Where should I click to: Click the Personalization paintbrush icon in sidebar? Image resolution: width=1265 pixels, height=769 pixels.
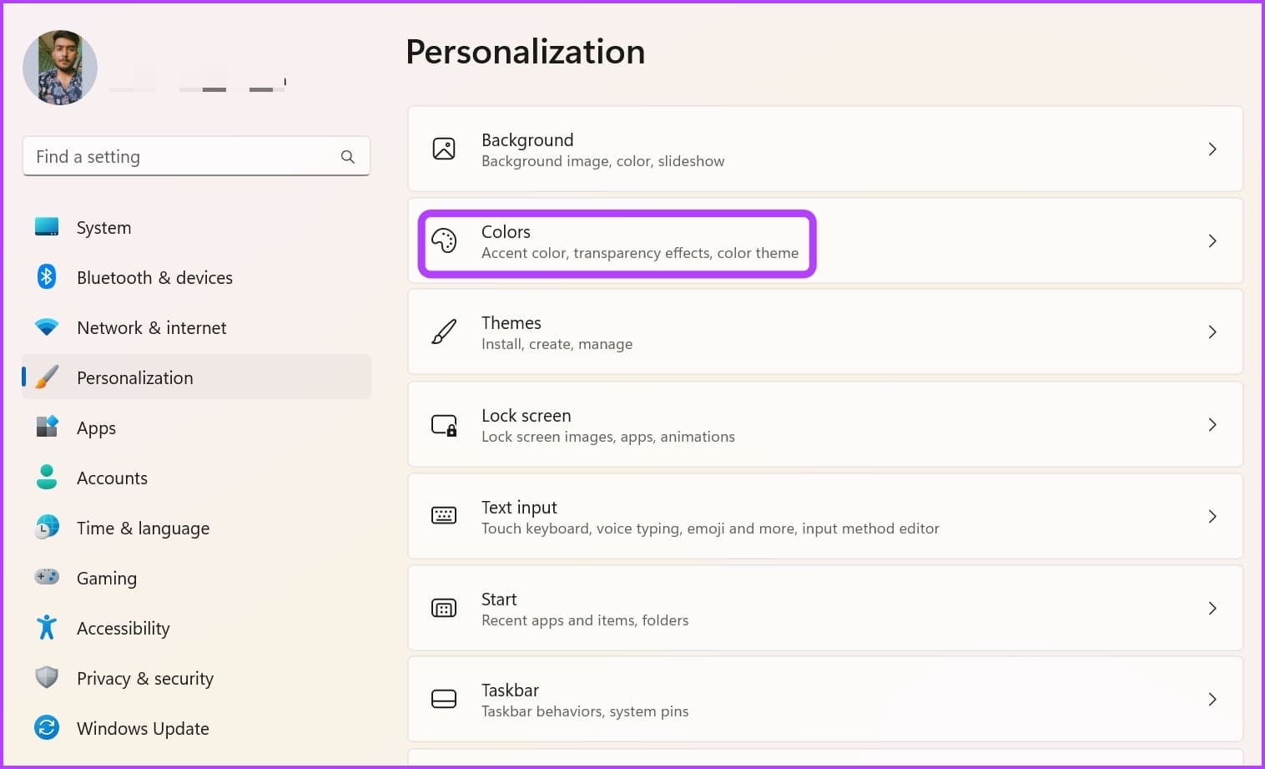[47, 377]
